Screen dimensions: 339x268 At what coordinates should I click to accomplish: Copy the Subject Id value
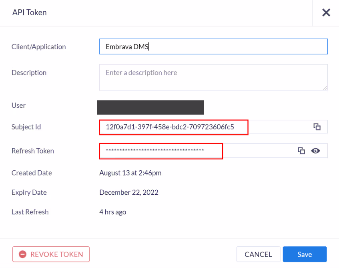pyautogui.click(x=317, y=127)
